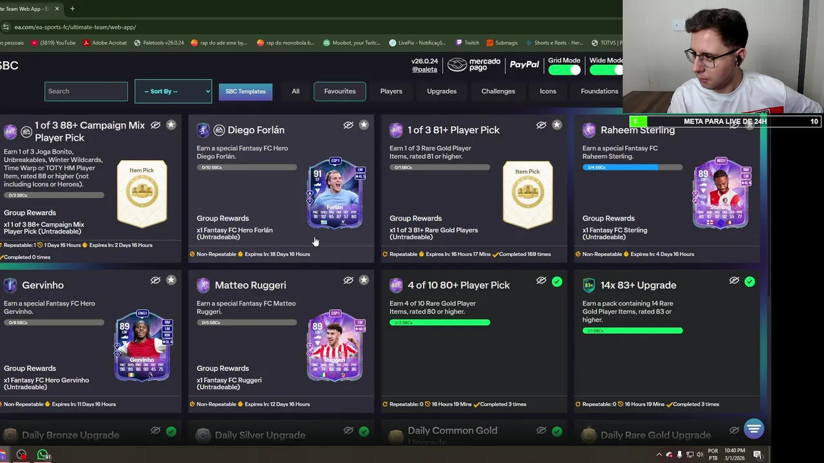Open the Paletools v26.0.24 bookmark
Screen dimensions: 824x463
tap(159, 43)
